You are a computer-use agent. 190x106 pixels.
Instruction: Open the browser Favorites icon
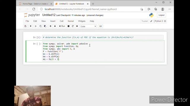[x=149, y=9]
